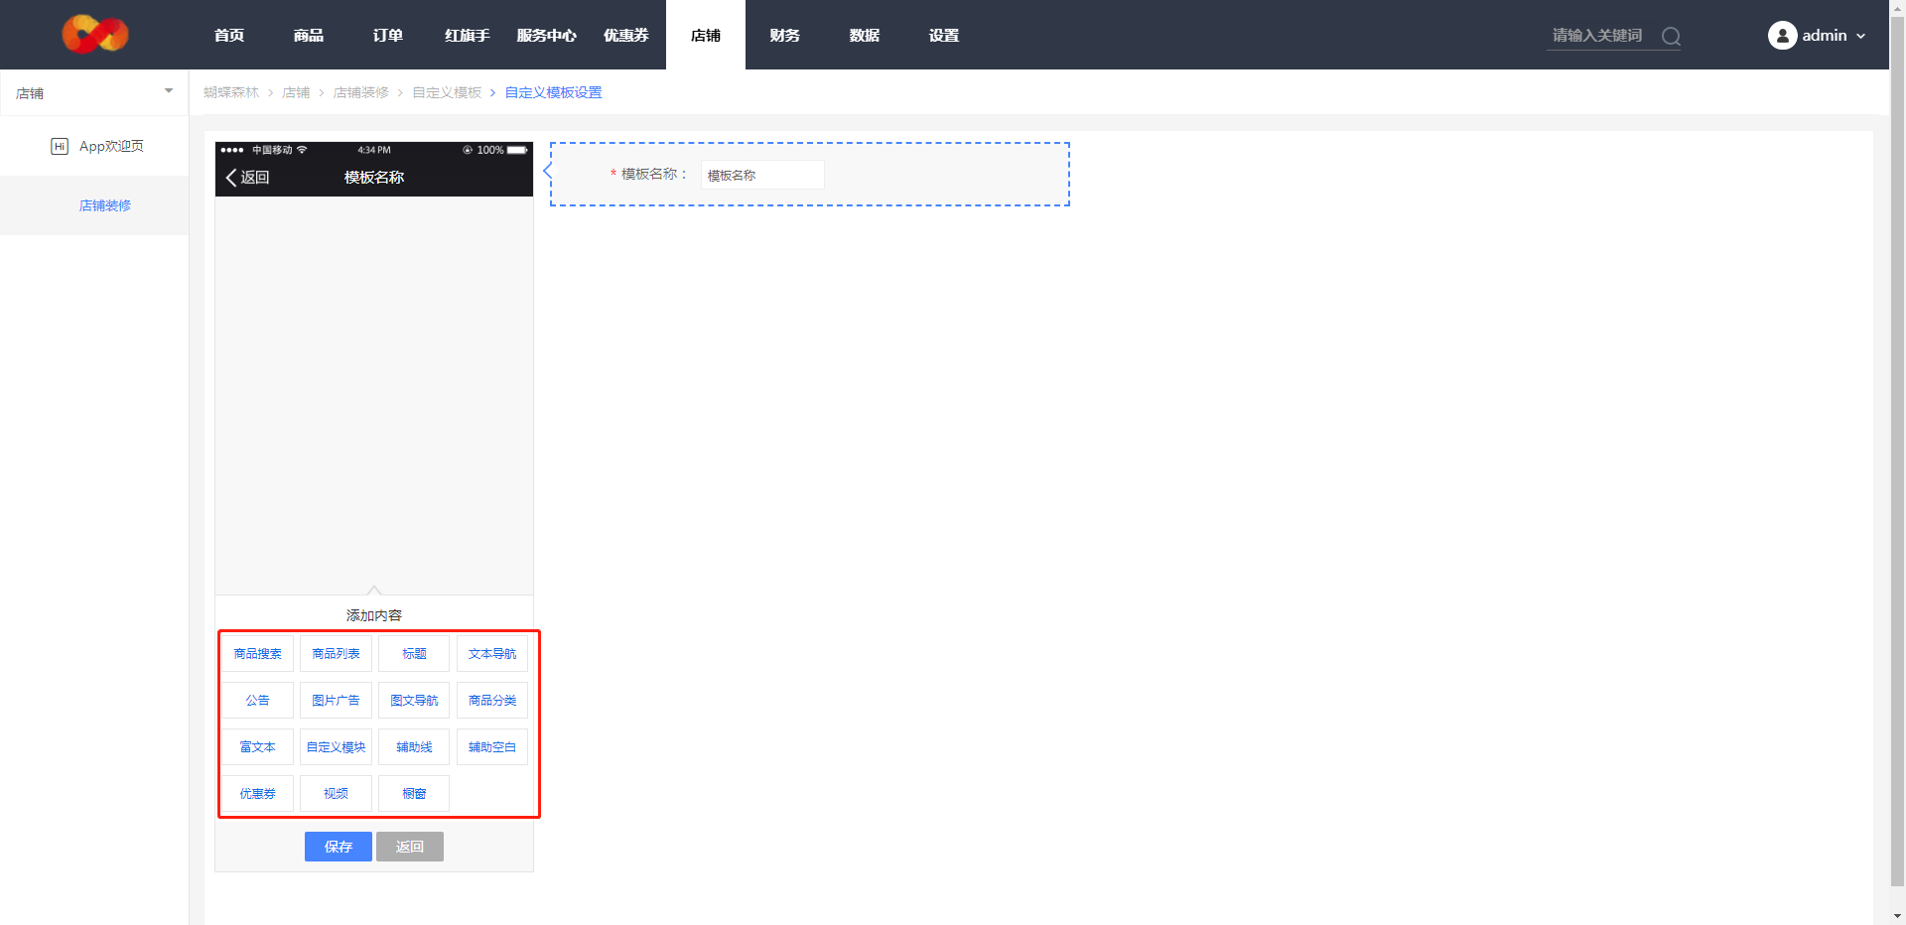Viewport: 1906px width, 925px height.
Task: Click the 模板名称 input field
Action: pyautogui.click(x=762, y=175)
